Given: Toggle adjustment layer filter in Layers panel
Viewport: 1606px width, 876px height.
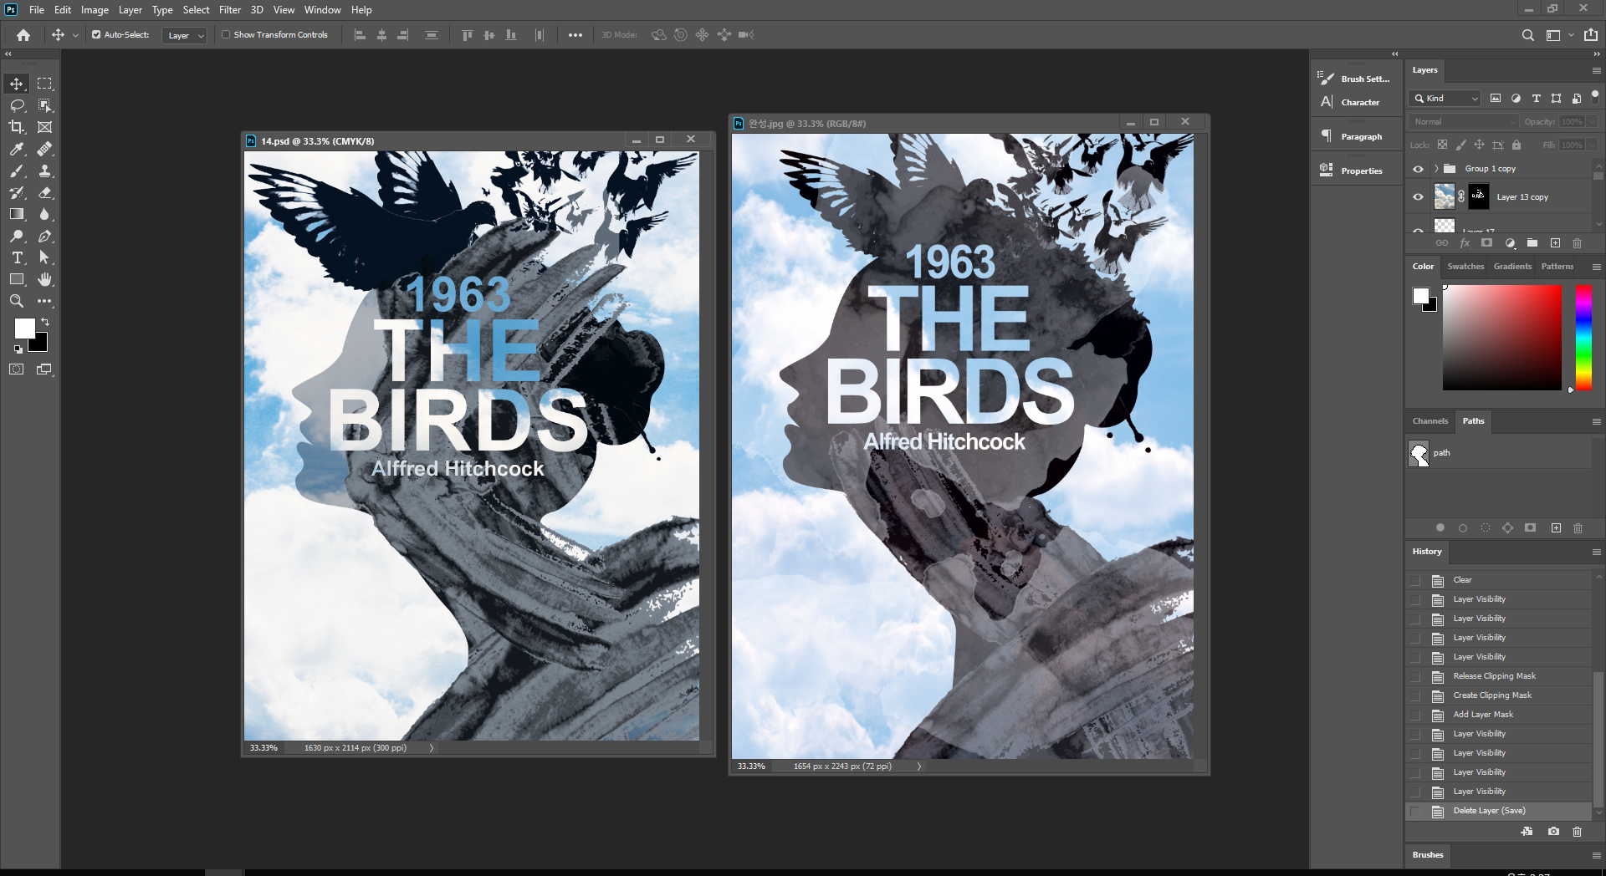Looking at the screenshot, I should pos(1516,99).
